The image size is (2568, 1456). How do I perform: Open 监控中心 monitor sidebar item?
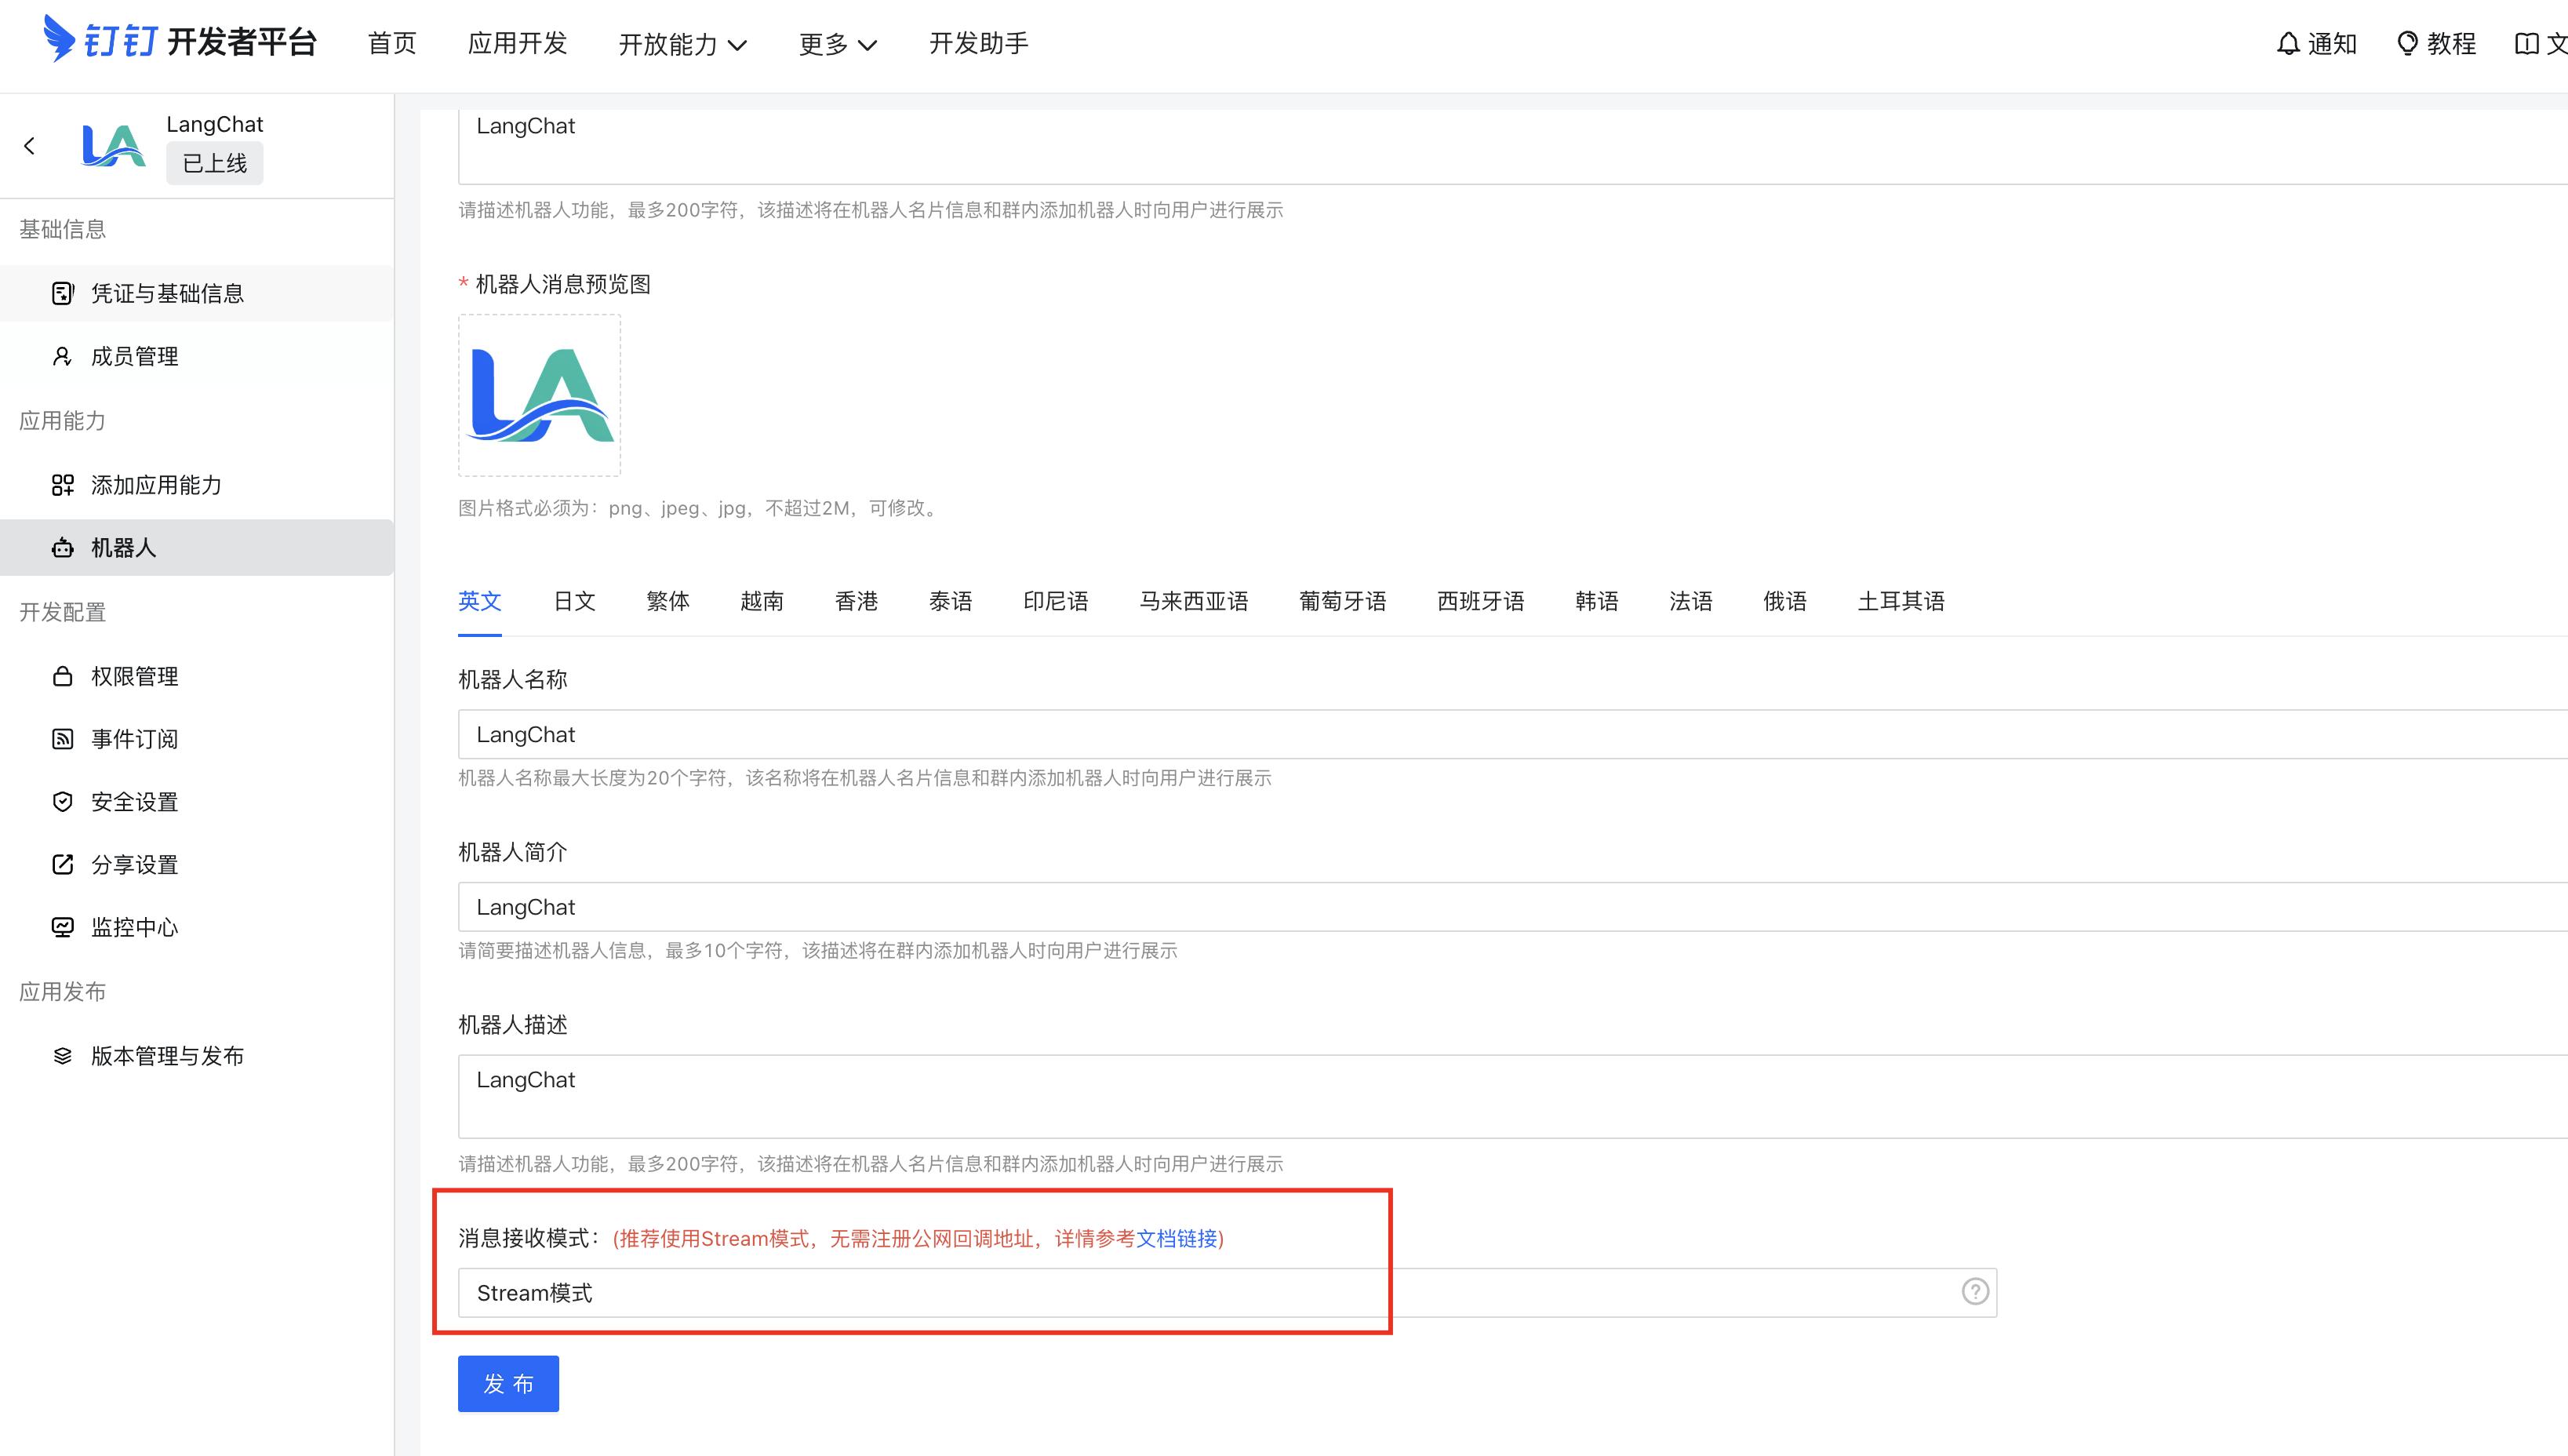(134, 927)
